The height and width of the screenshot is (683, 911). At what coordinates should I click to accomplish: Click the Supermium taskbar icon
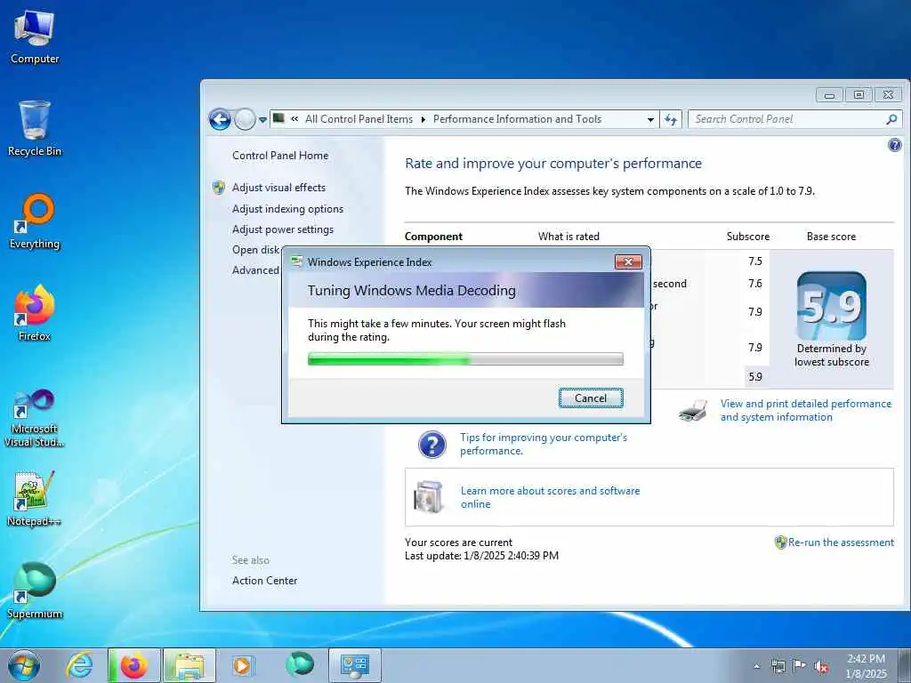[300, 664]
